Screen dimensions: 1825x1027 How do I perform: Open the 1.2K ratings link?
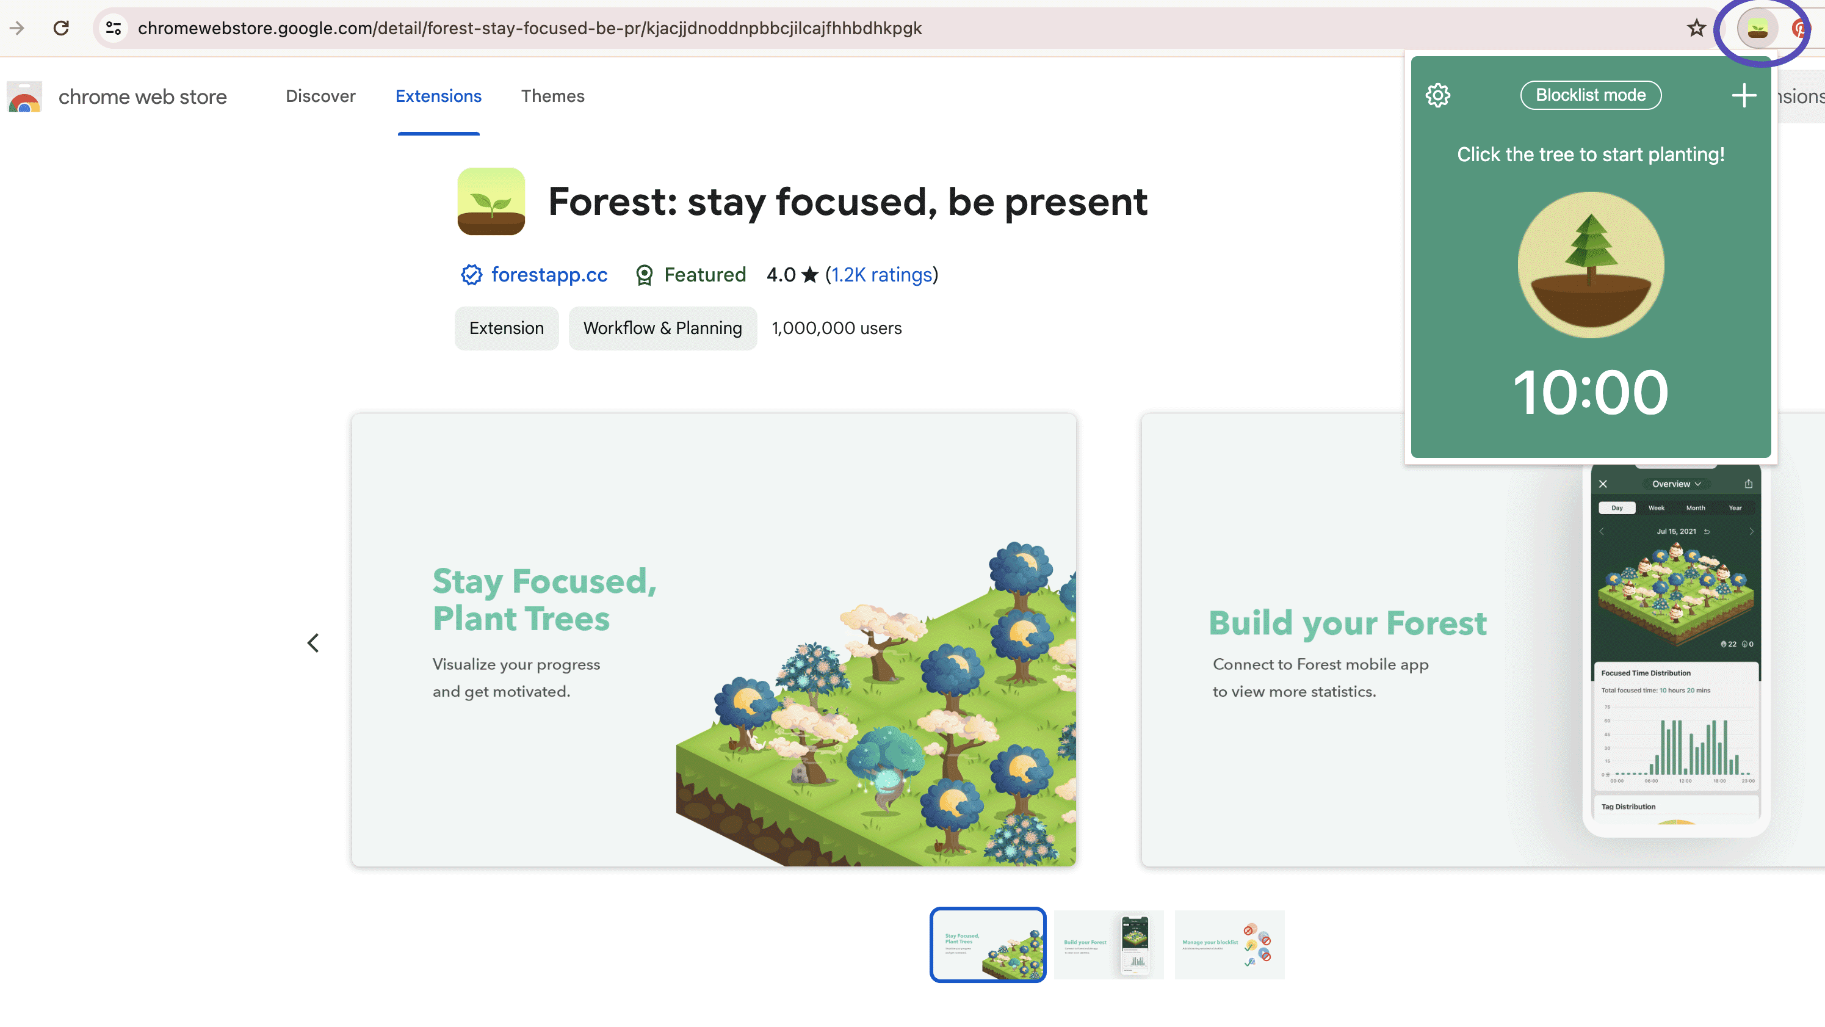point(881,274)
